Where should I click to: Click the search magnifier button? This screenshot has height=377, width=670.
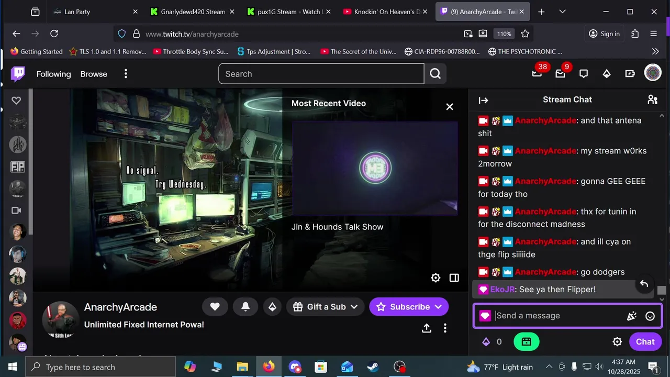(435, 74)
